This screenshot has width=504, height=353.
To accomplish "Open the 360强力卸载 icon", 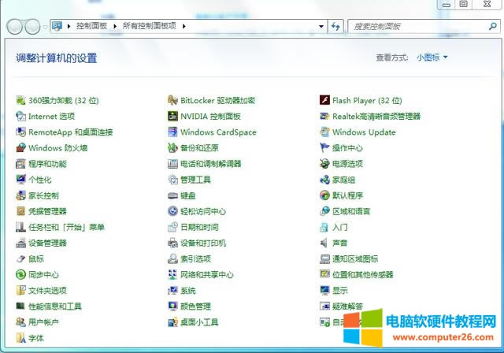I will pyautogui.click(x=21, y=100).
